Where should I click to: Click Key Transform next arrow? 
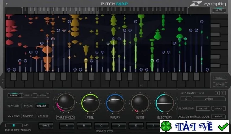click(223, 93)
